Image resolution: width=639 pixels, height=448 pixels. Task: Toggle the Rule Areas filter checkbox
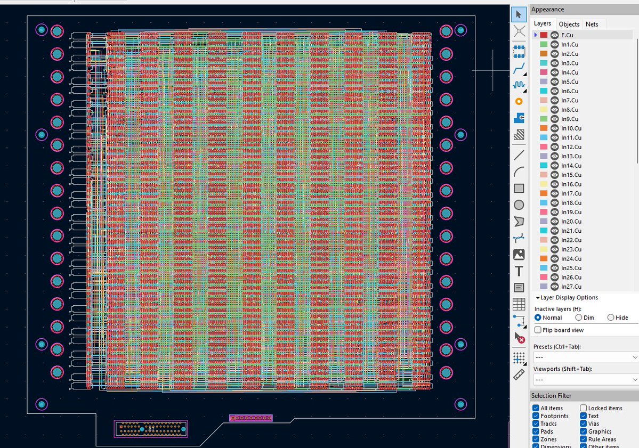tap(583, 439)
